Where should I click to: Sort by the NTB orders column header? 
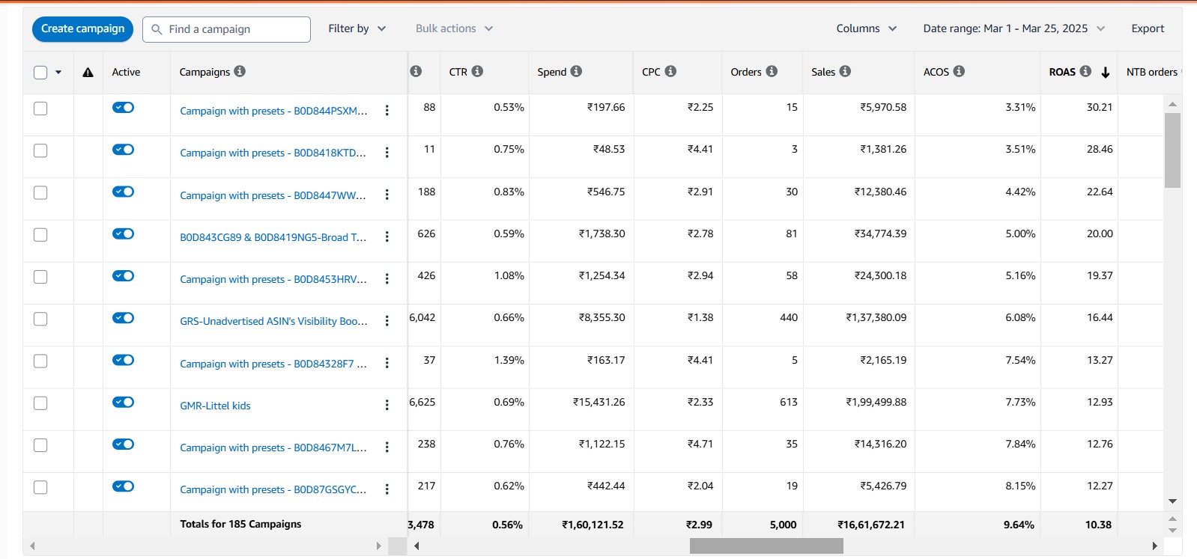tap(1152, 72)
